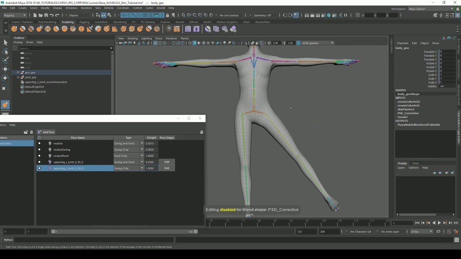
Task: Click the Redo arrow in the status line
Action: 57,15
